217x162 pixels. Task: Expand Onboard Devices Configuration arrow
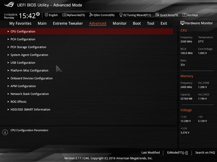point(8,78)
